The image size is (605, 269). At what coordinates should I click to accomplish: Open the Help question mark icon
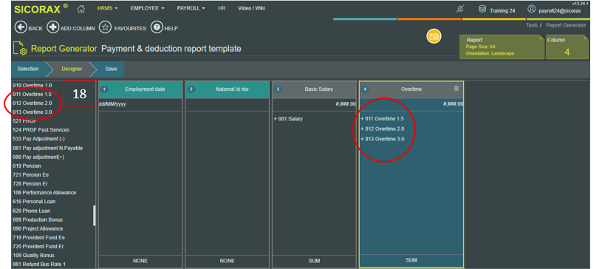coord(157,28)
